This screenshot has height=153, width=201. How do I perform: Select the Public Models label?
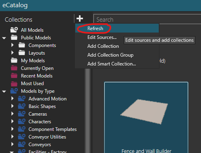click(x=36, y=38)
